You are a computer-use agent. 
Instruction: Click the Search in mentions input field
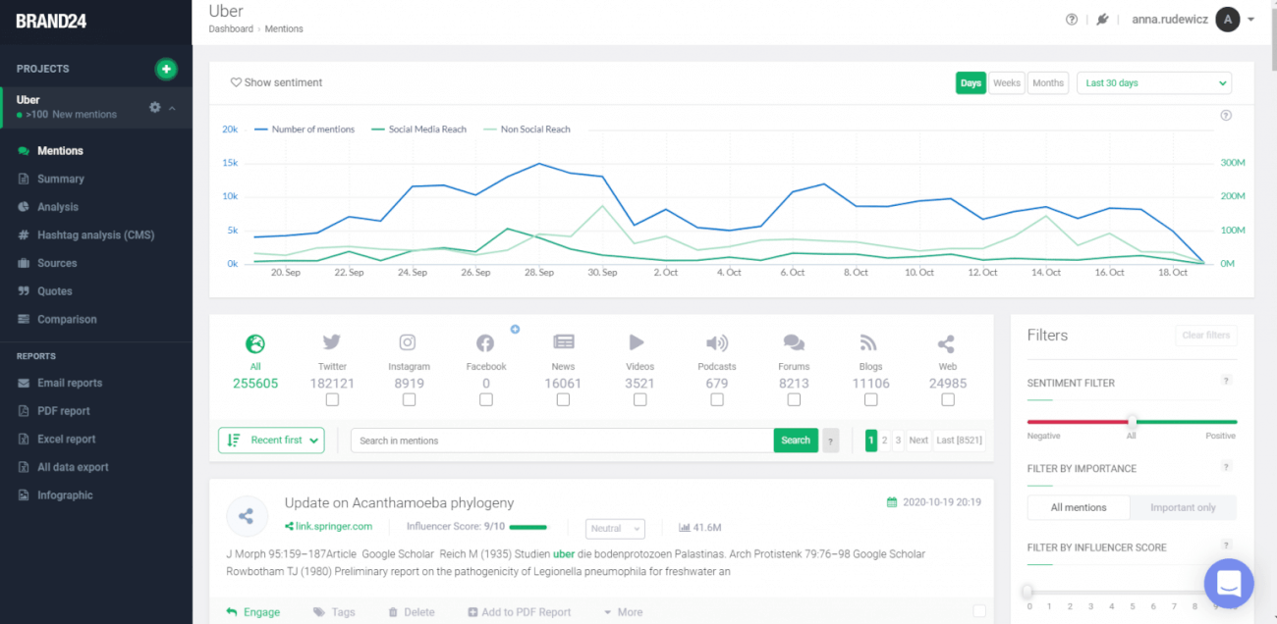point(562,441)
